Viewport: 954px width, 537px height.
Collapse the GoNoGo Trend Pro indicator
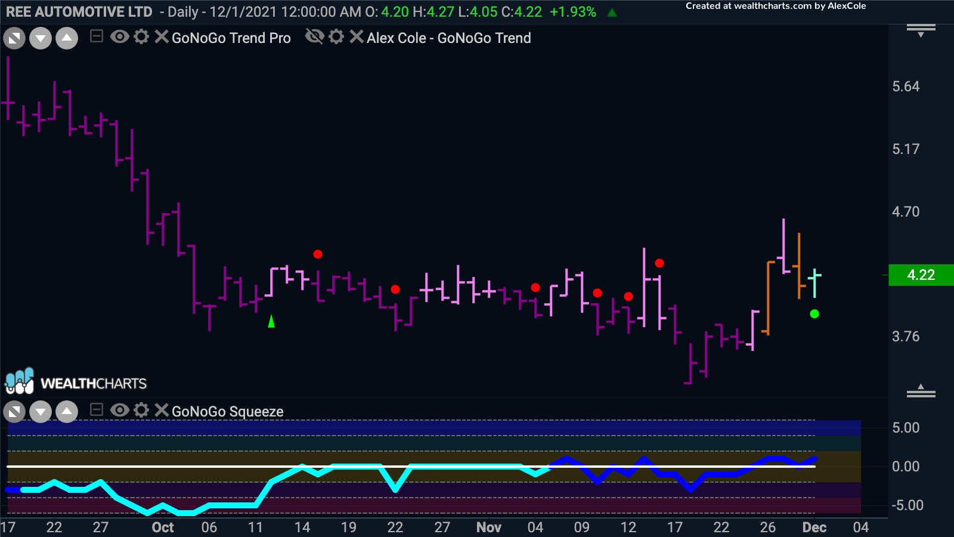tap(97, 37)
